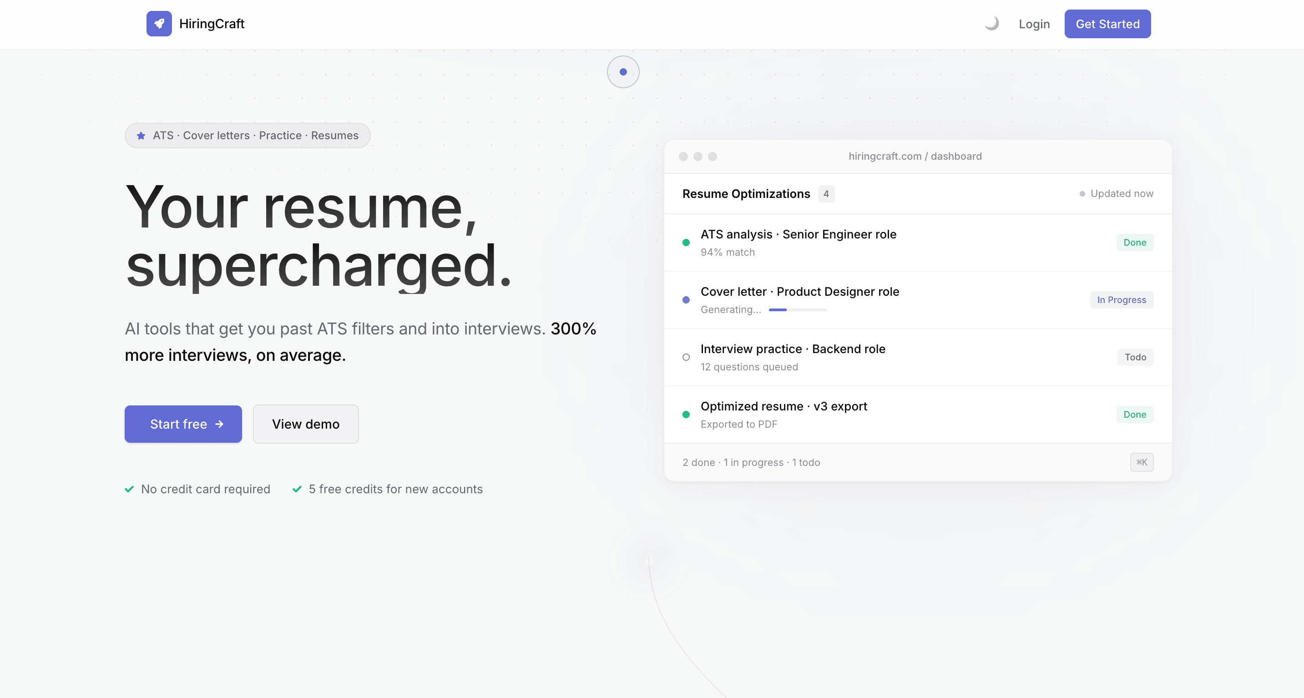Open the Login link

click(x=1034, y=24)
